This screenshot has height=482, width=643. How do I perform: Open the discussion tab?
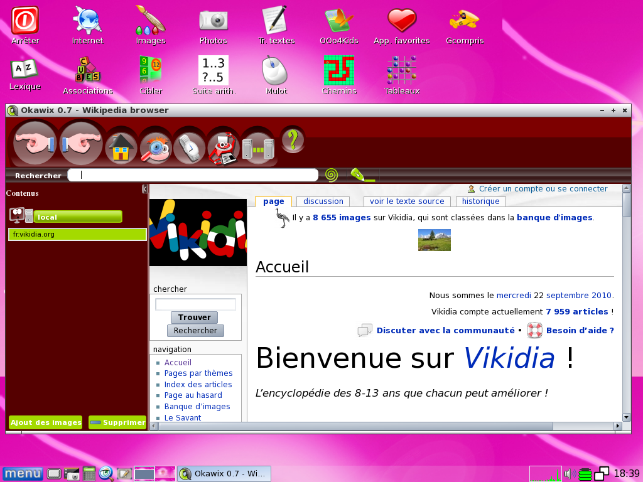pyautogui.click(x=323, y=201)
